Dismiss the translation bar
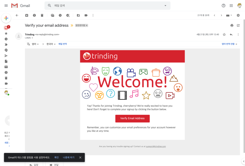Screen dimensions: 245x166 [x=236, y=44]
